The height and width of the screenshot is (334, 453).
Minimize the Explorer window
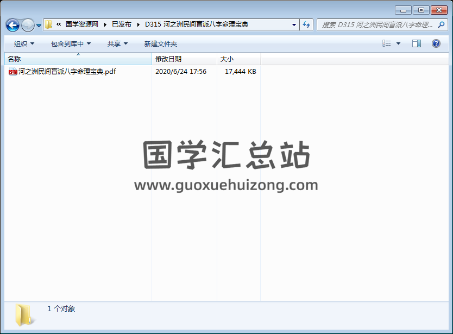point(403,10)
